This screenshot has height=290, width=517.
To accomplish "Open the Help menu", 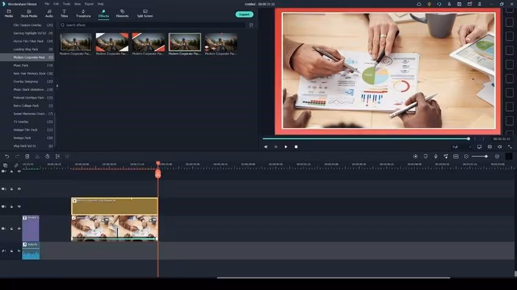I will 100,4.
